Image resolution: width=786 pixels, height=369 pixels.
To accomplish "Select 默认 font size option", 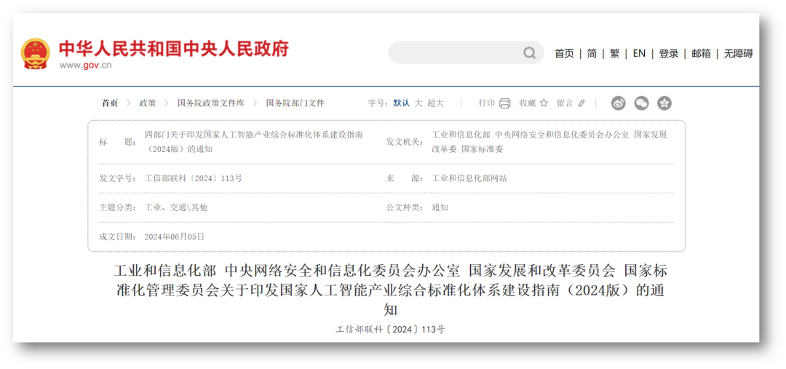I will 401,103.
